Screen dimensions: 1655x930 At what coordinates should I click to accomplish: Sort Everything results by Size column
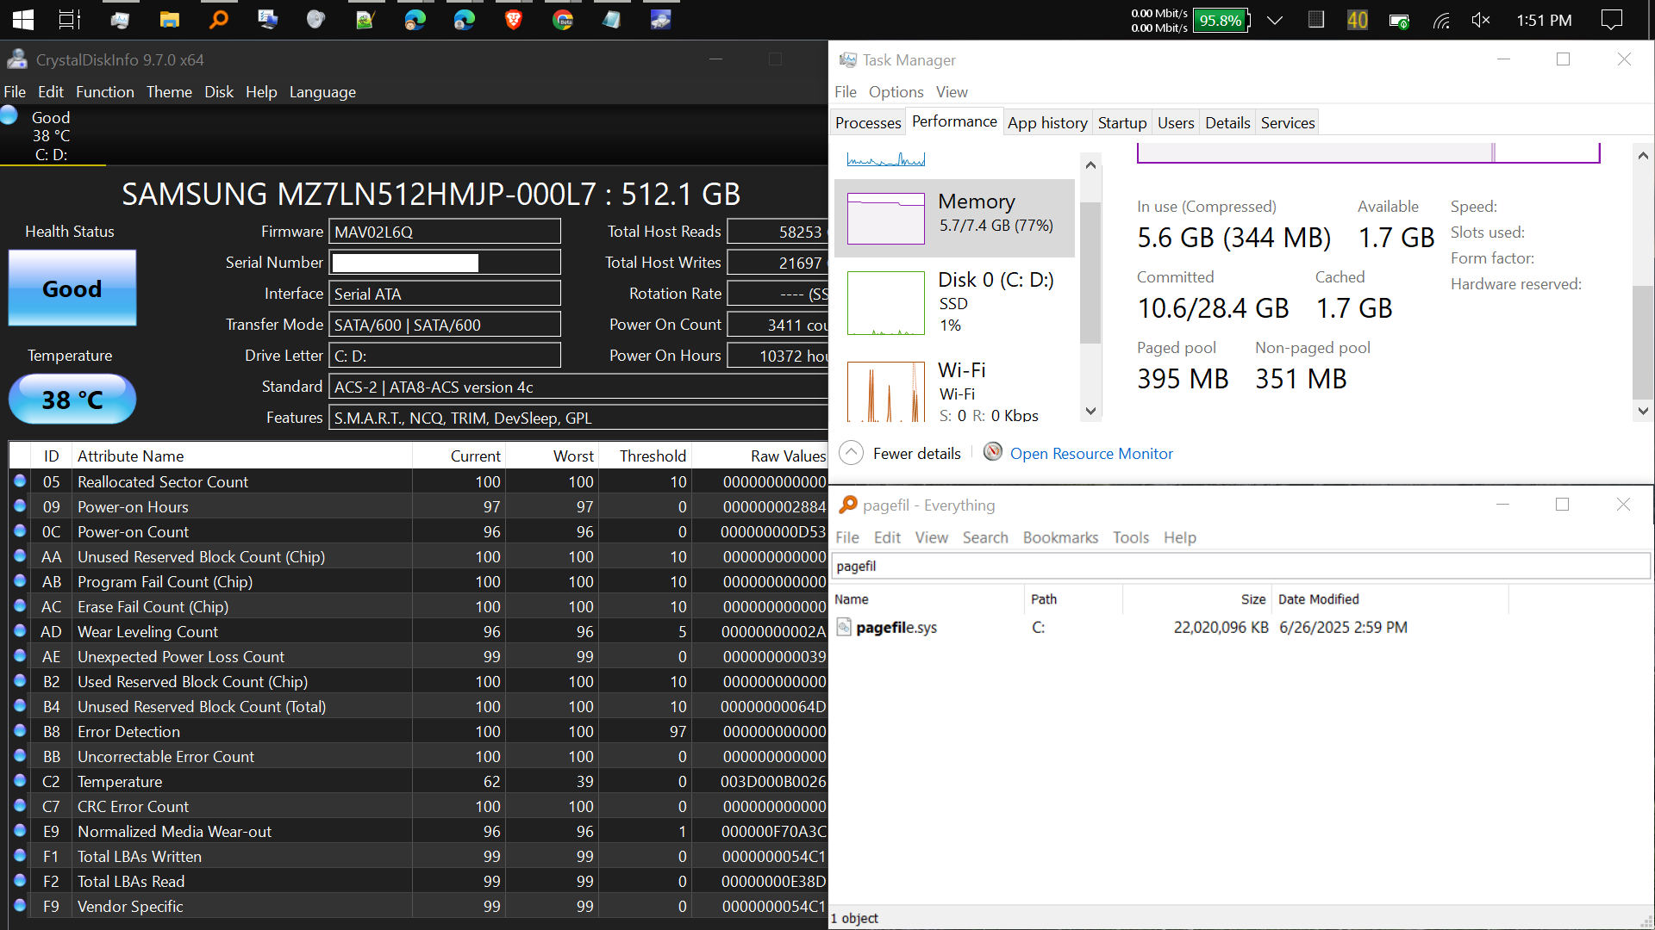click(1197, 599)
